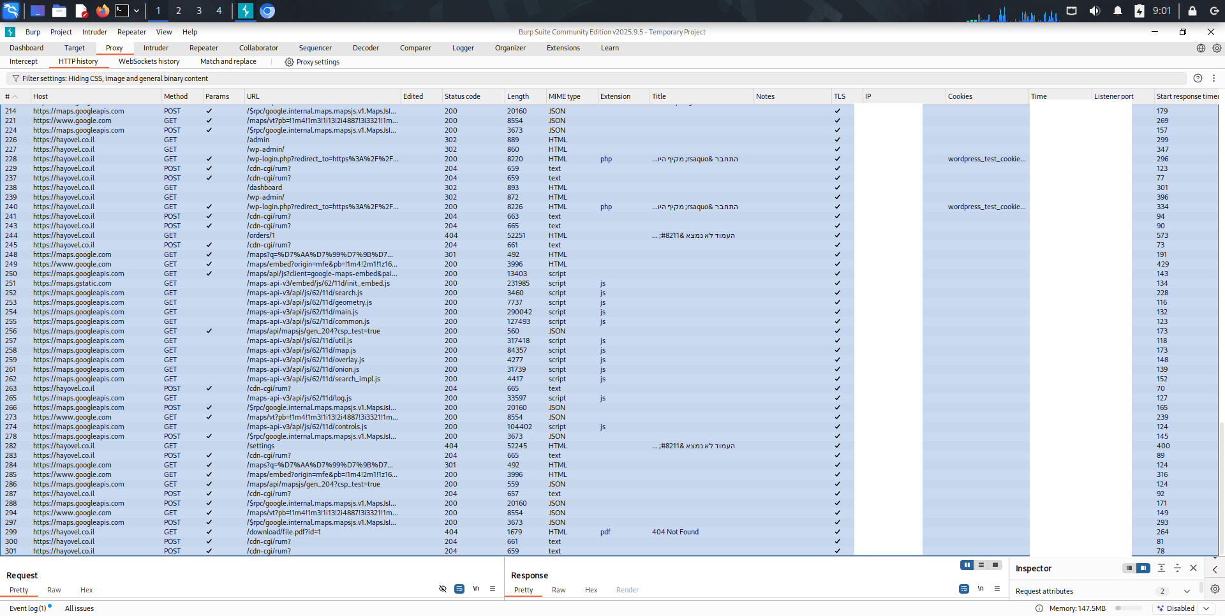Open the history filter help icon
The width and height of the screenshot is (1225, 616).
1198,78
